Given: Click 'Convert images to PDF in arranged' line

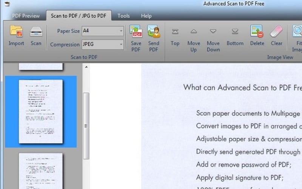Looking at the screenshot, I should pos(249,126).
